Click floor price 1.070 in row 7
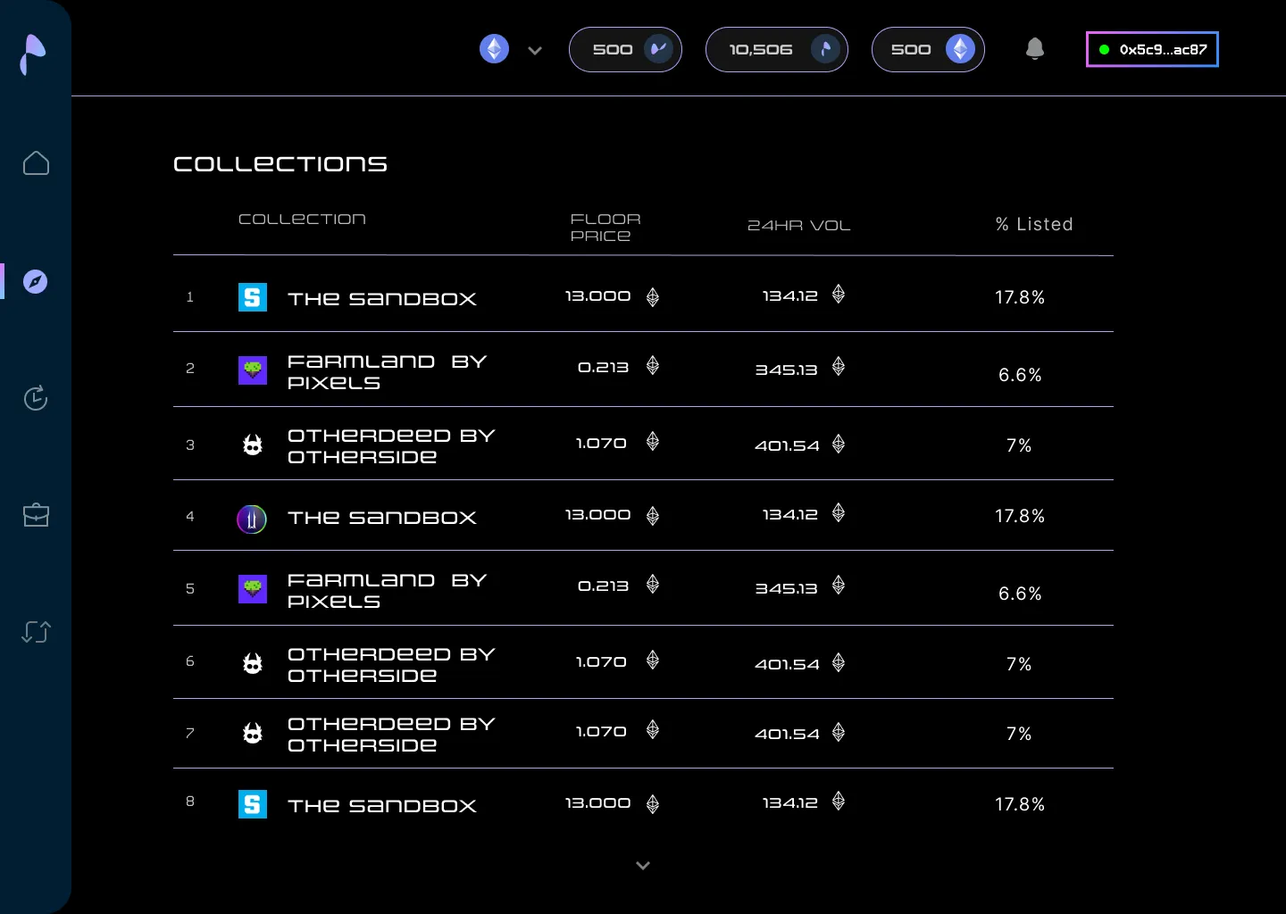 coord(601,732)
